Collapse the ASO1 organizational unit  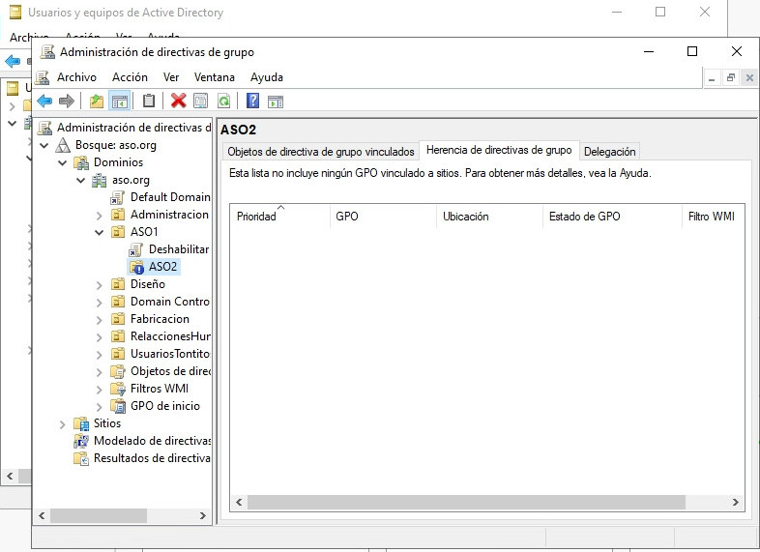tap(100, 232)
